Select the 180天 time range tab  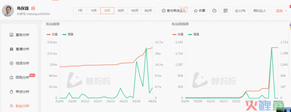click(x=134, y=11)
